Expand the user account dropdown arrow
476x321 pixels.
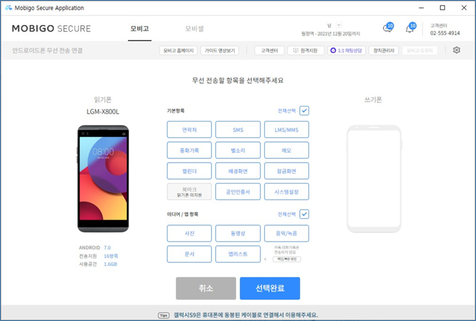(339, 25)
